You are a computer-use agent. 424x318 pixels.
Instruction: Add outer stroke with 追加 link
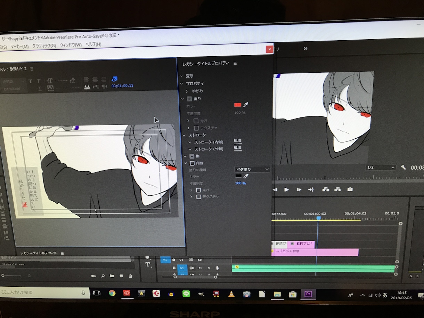point(237,148)
